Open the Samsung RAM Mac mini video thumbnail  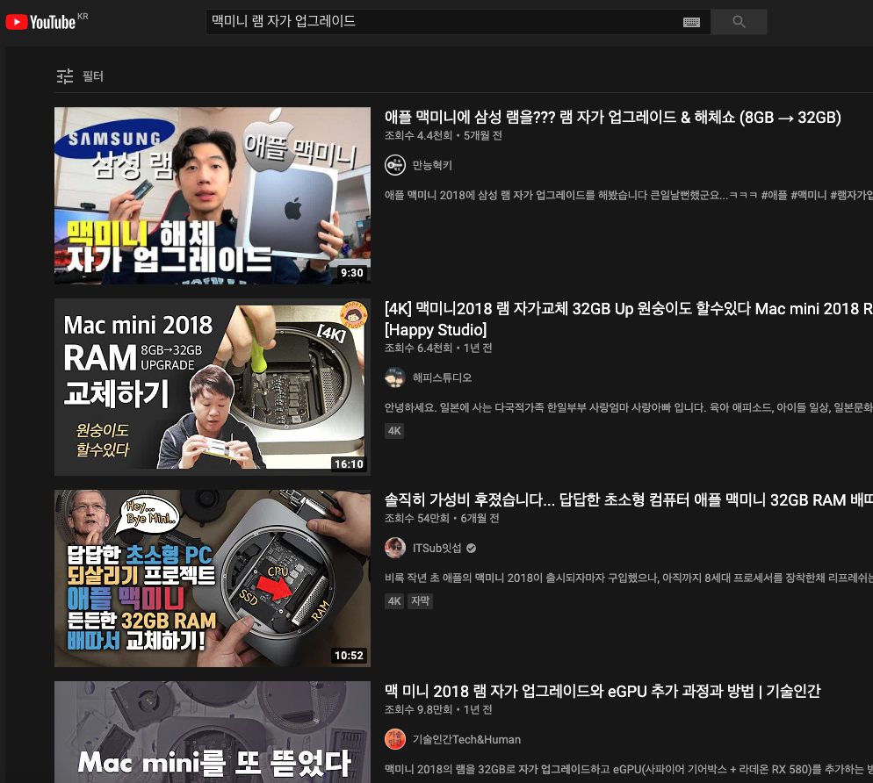point(213,196)
